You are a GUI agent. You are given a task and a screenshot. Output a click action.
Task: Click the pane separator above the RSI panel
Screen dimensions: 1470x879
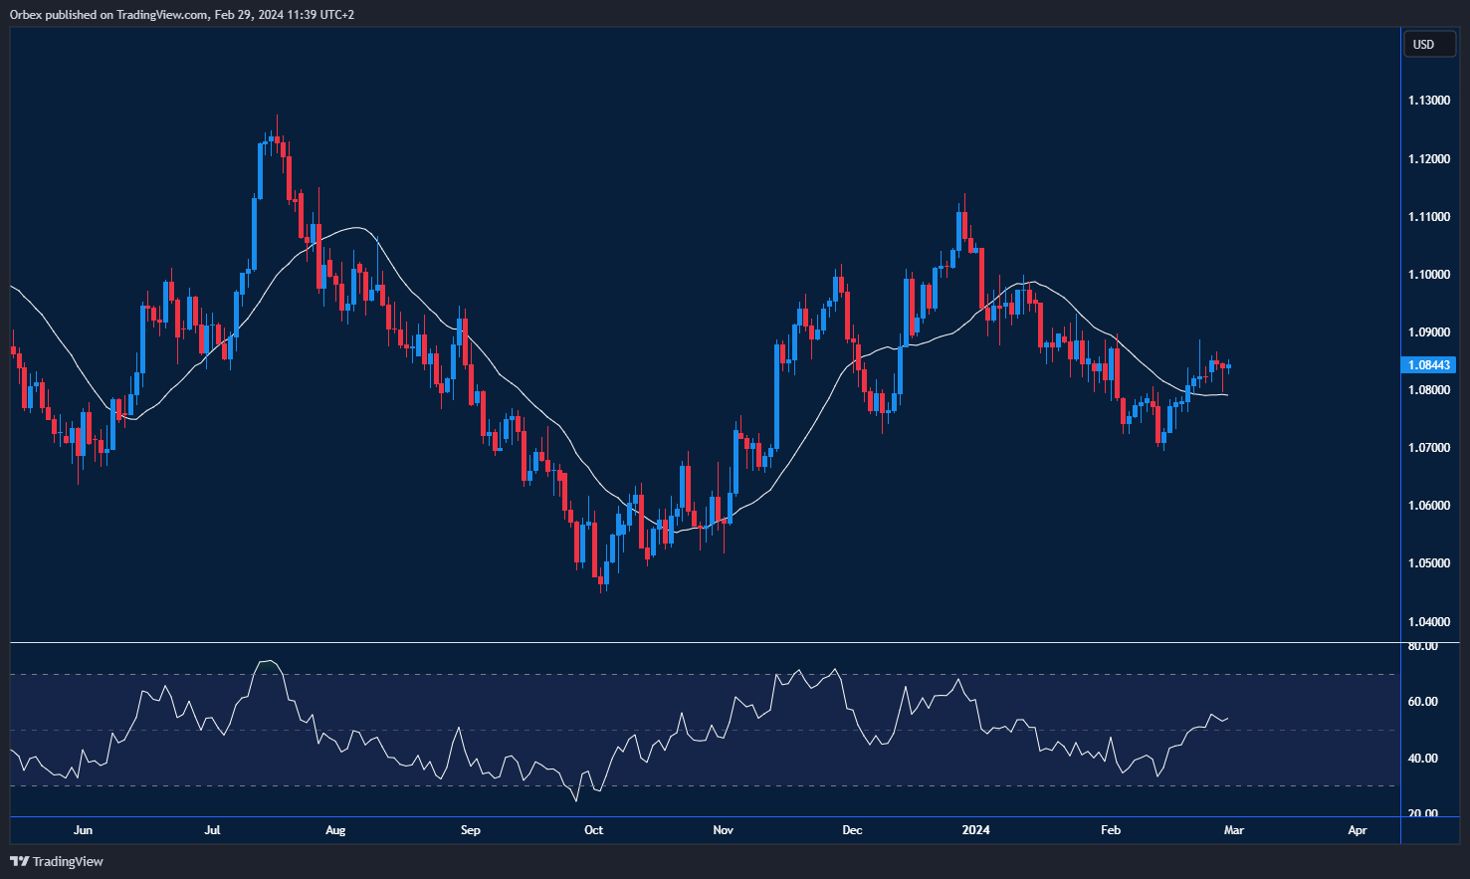[697, 643]
